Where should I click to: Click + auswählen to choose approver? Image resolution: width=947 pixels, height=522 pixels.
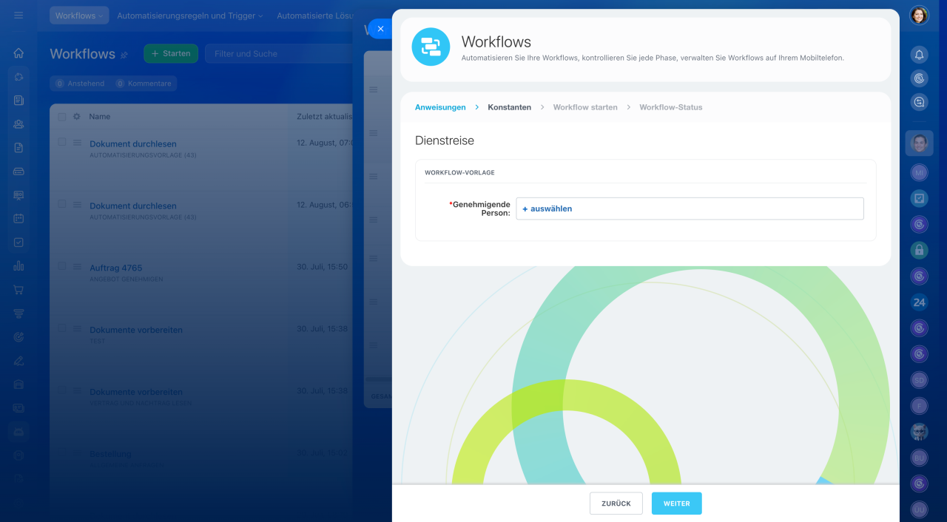click(x=547, y=209)
